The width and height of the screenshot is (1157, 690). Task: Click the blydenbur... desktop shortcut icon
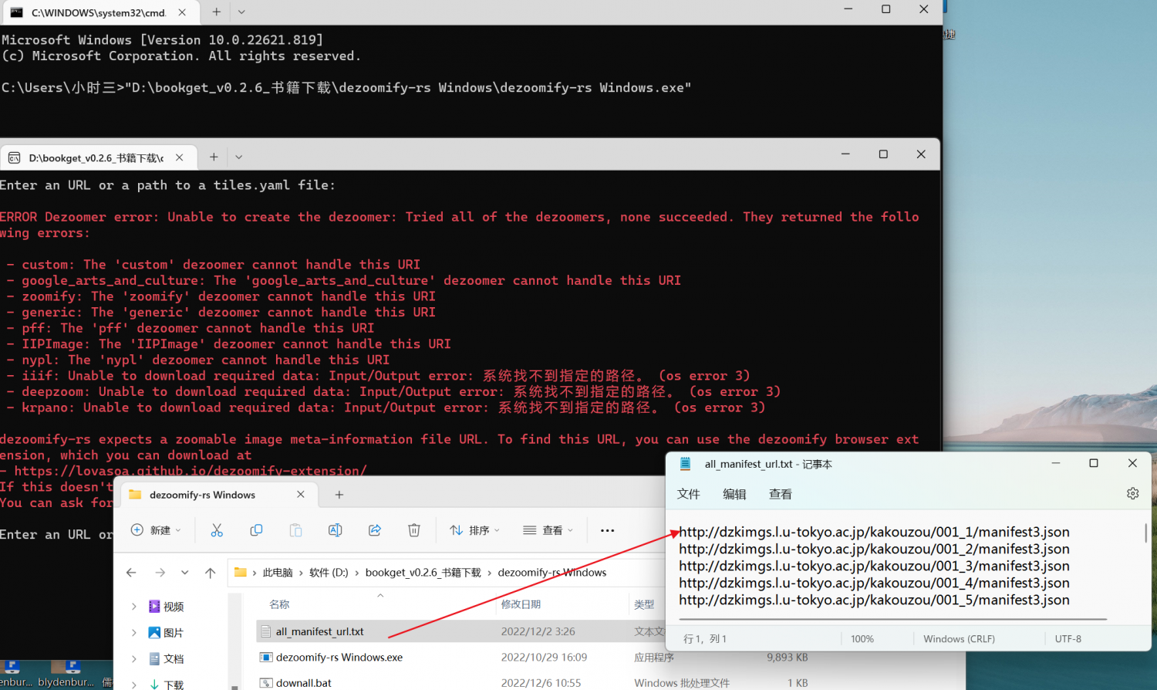[x=67, y=673]
